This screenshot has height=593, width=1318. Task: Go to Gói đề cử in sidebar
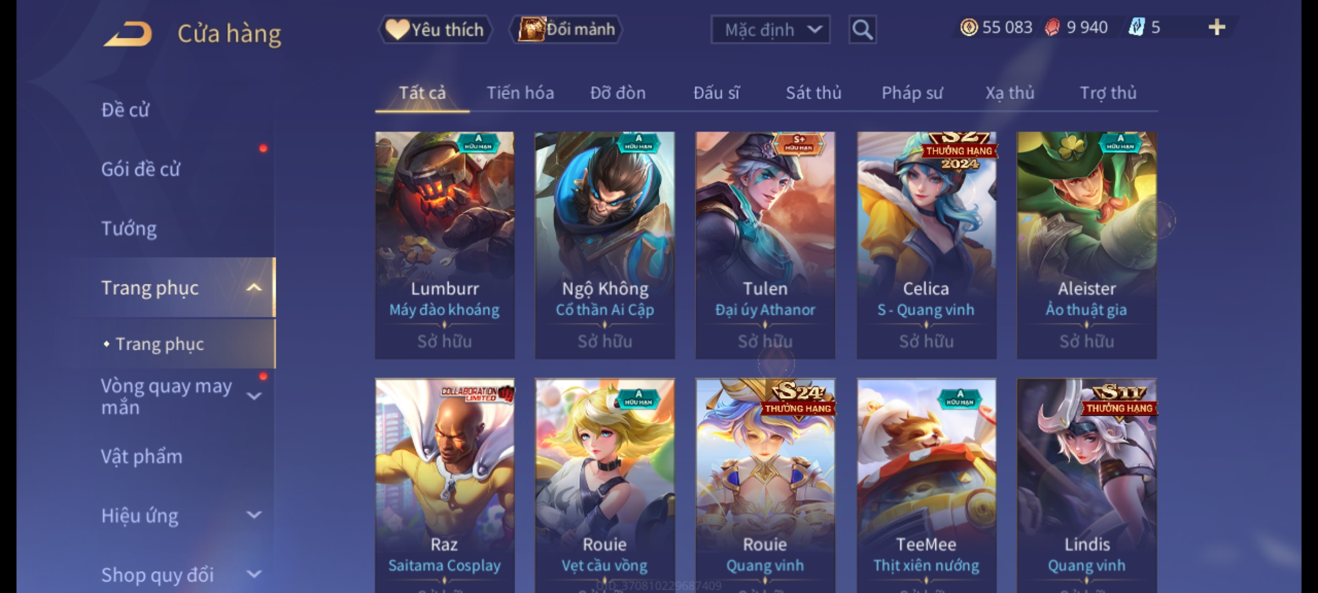click(141, 169)
